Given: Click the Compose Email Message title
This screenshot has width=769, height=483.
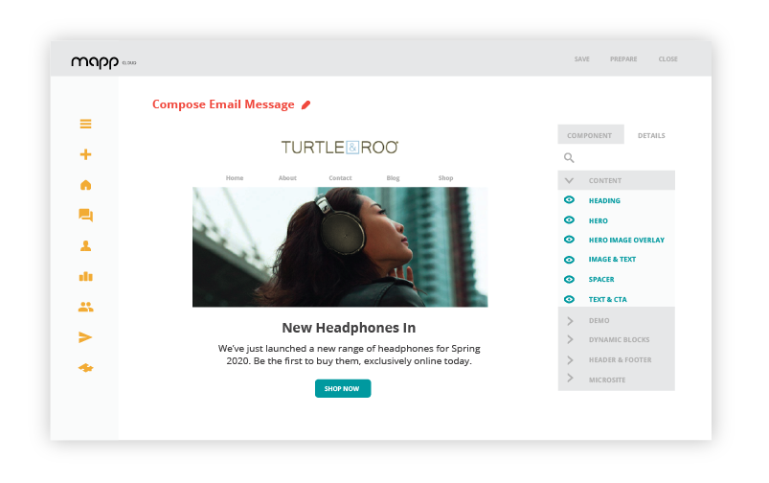Looking at the screenshot, I should coord(223,104).
